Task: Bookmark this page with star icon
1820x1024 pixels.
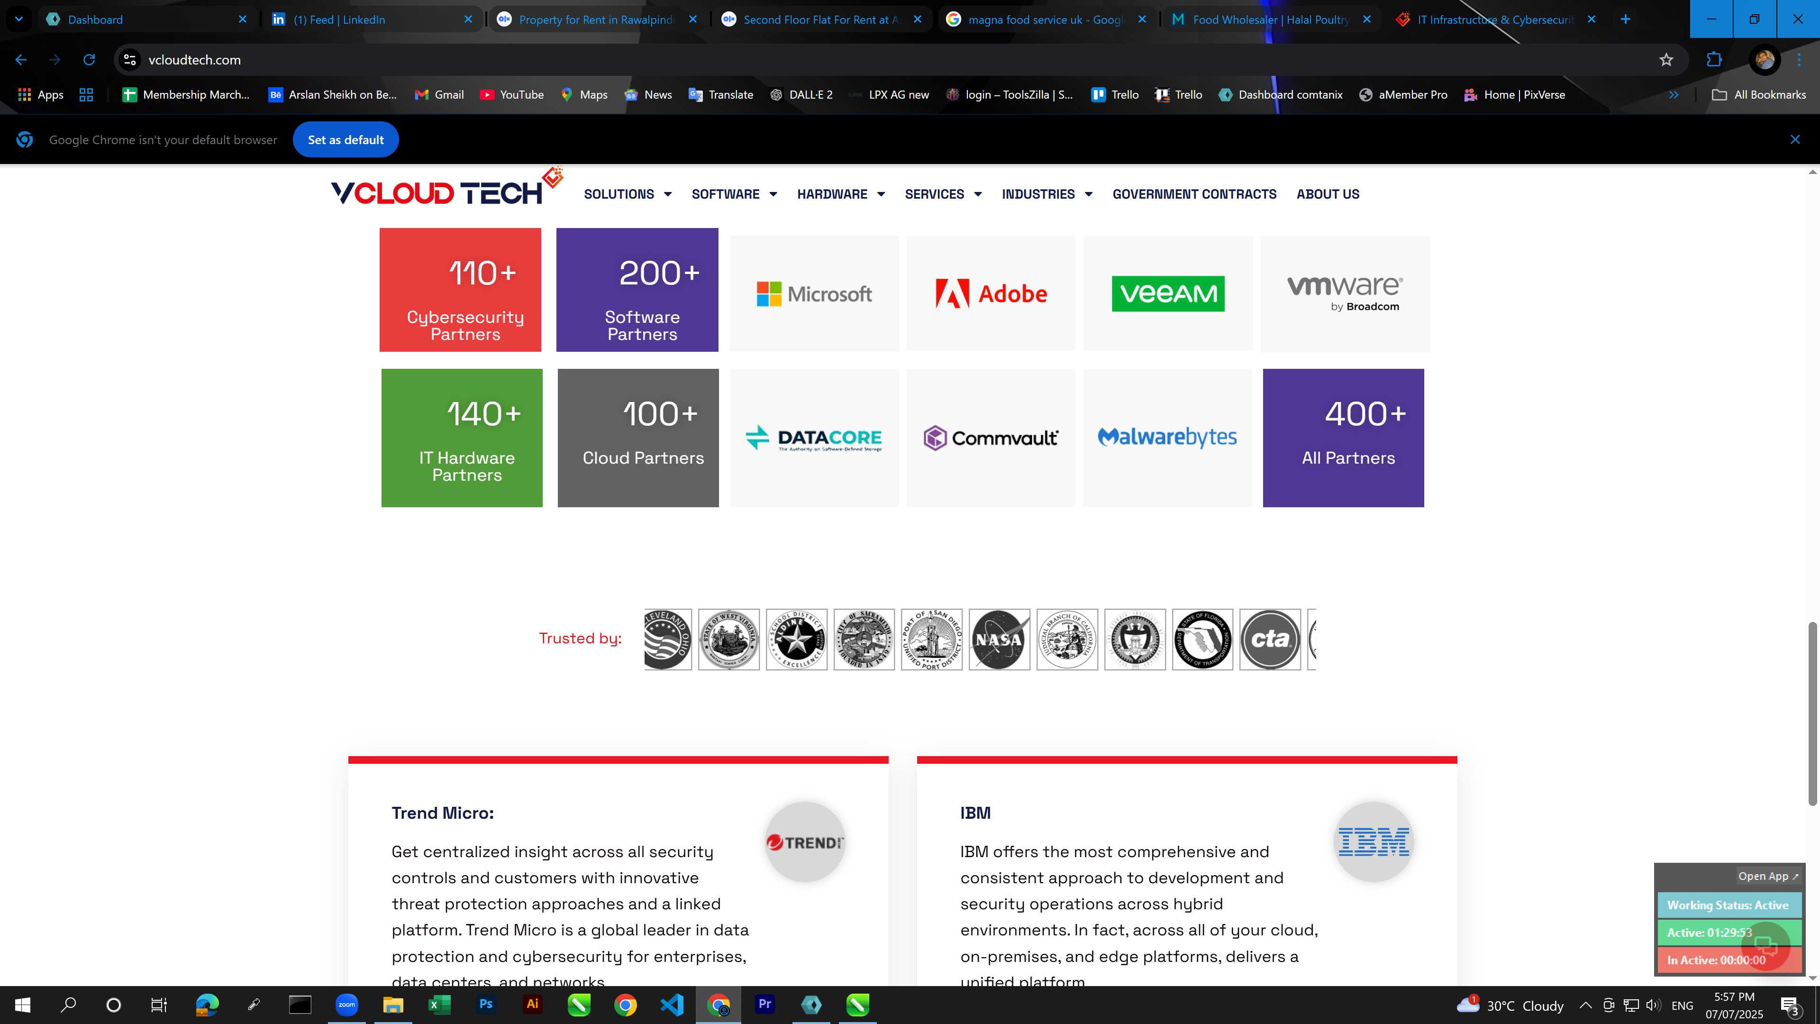Action: pyautogui.click(x=1666, y=60)
